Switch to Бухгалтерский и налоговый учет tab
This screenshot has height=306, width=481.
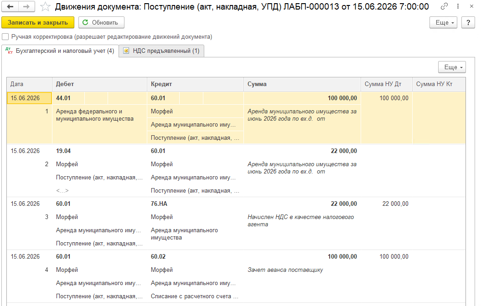(x=60, y=51)
